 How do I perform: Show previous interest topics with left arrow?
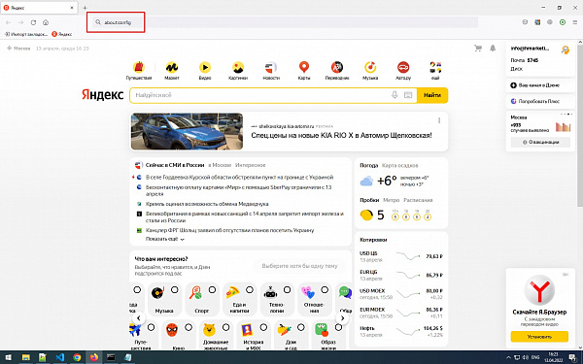click(139, 318)
